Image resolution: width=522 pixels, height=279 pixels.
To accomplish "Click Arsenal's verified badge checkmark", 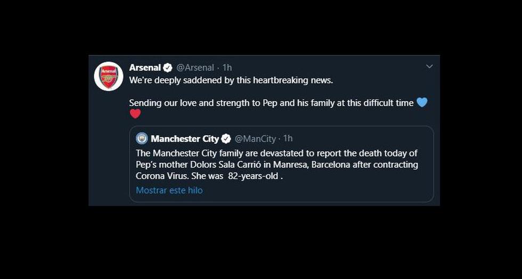I will point(168,68).
